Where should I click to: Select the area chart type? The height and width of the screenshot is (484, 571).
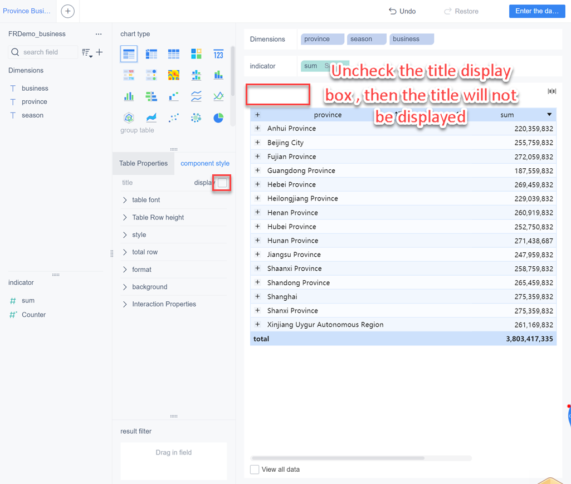[x=151, y=118]
